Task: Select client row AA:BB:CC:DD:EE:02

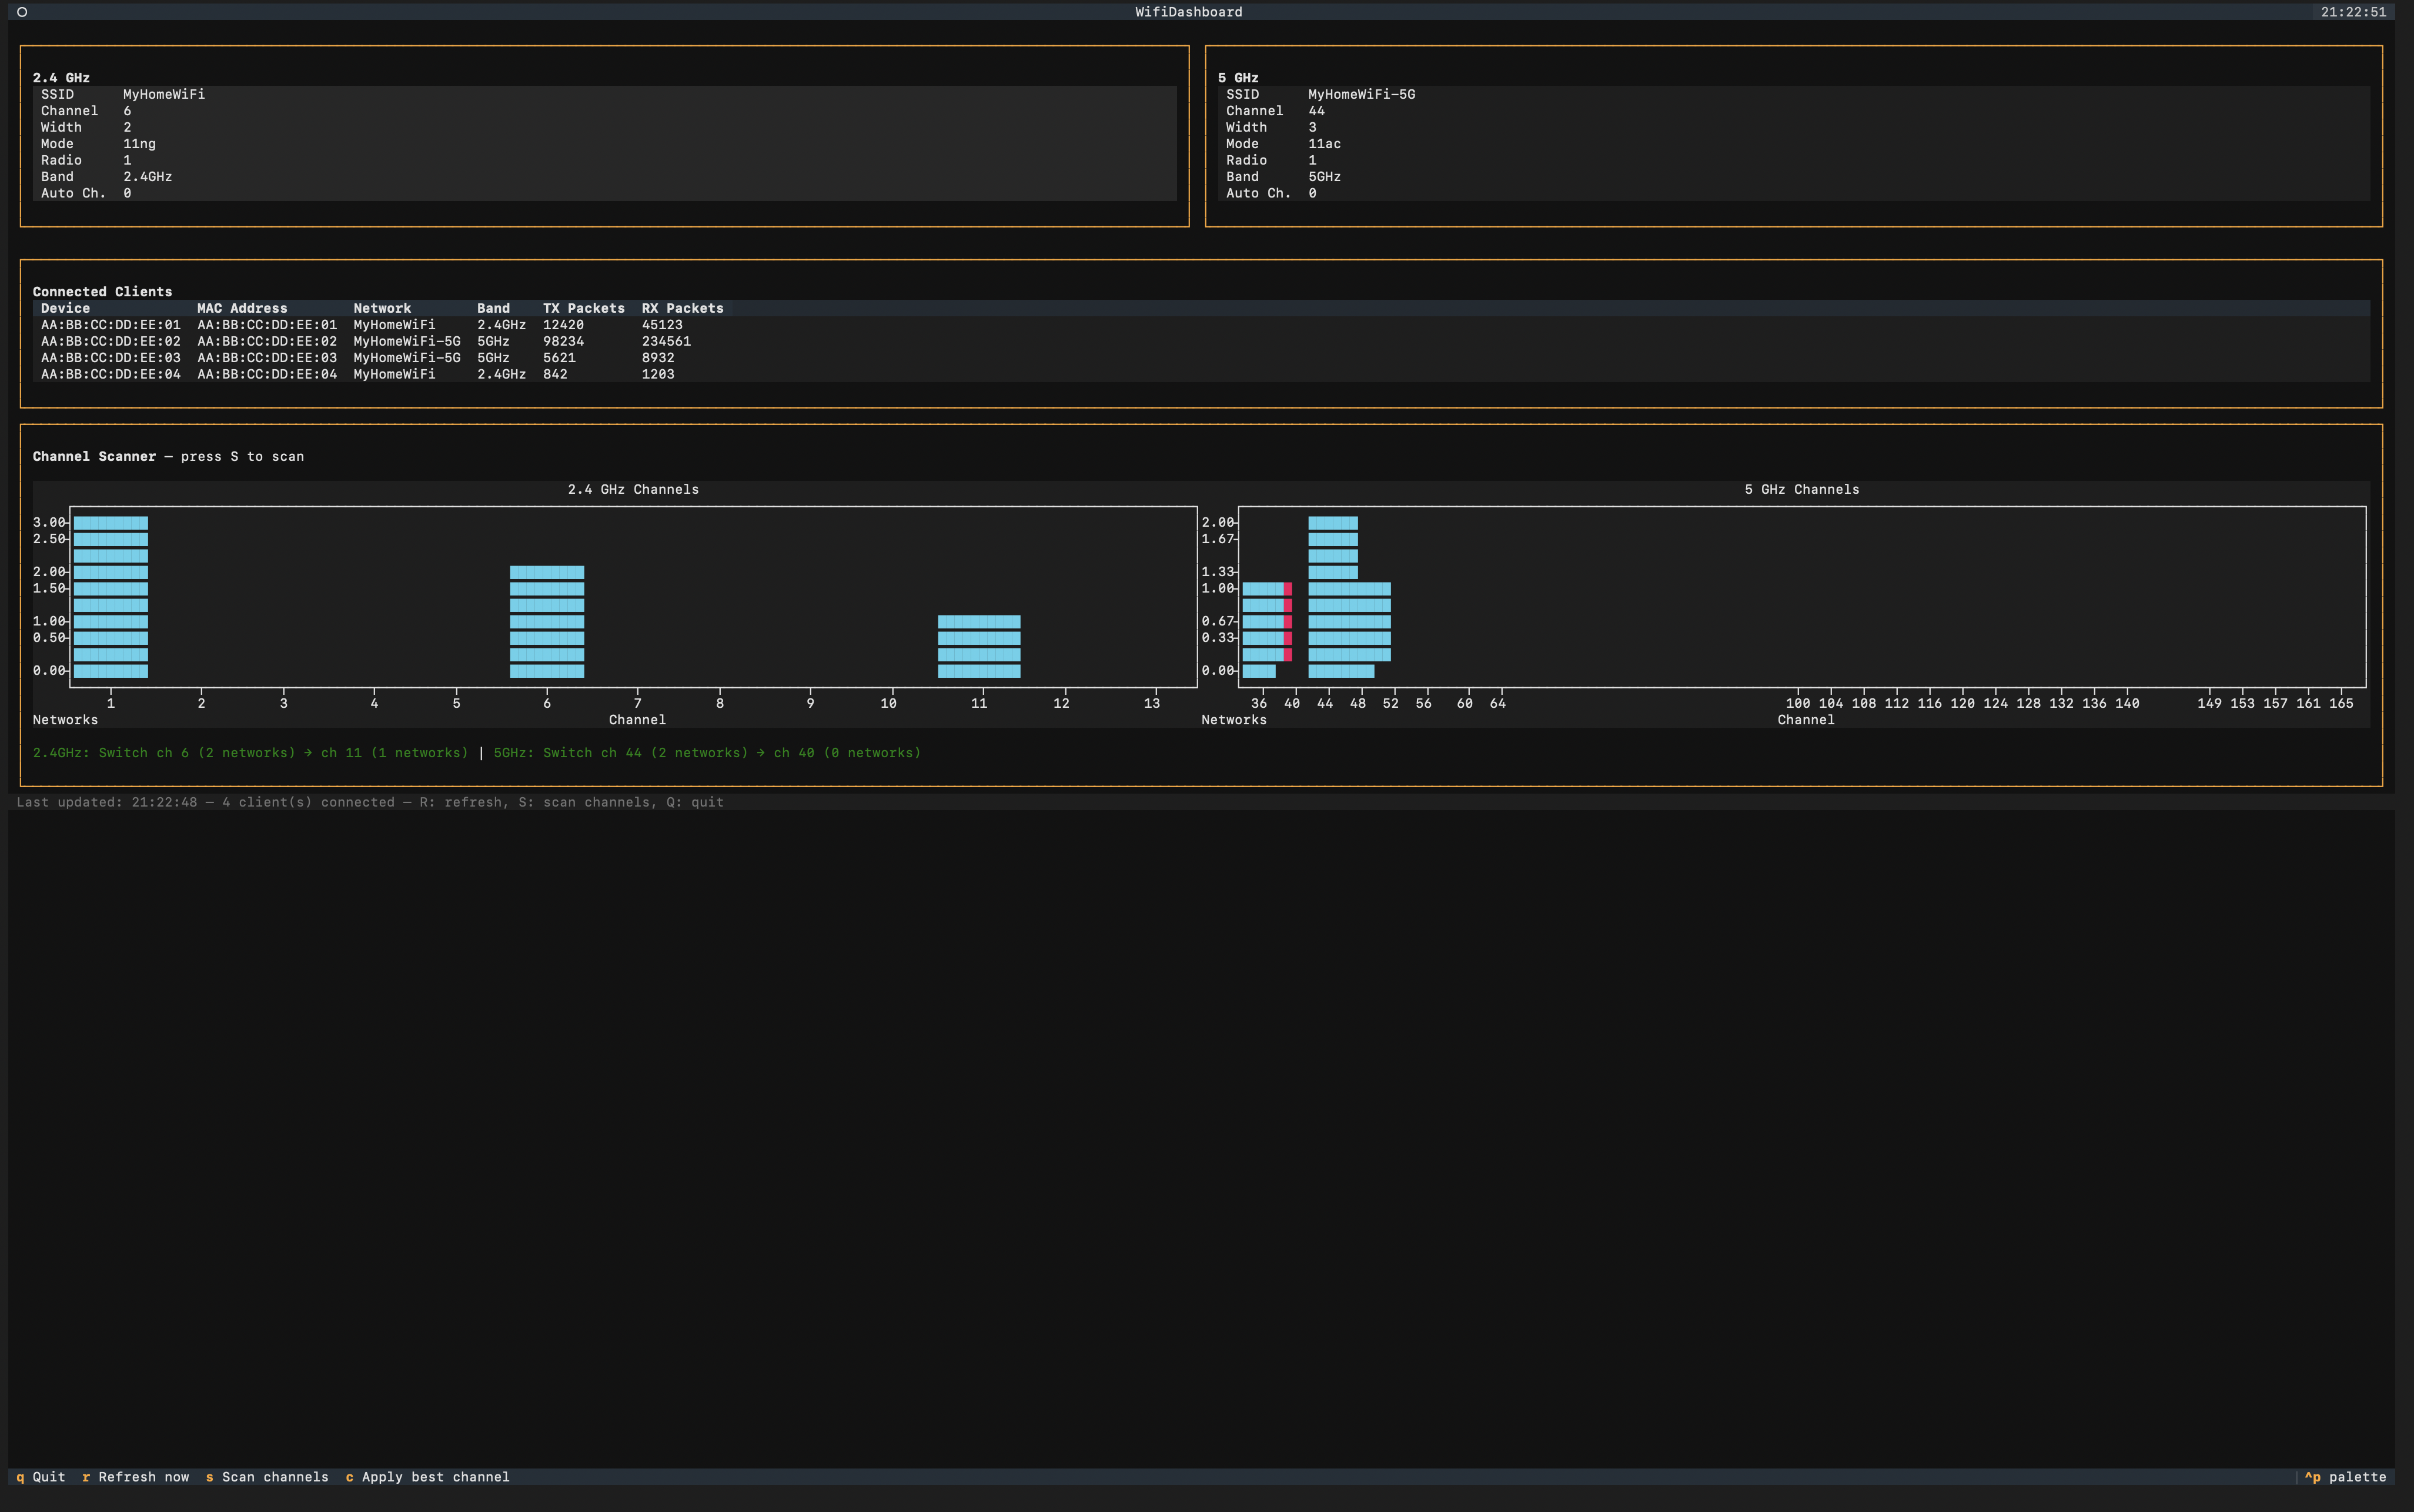Action: tap(110, 341)
